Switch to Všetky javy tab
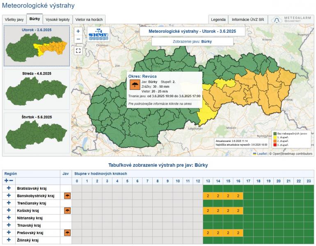The height and width of the screenshot is (246, 316). pyautogui.click(x=14, y=20)
